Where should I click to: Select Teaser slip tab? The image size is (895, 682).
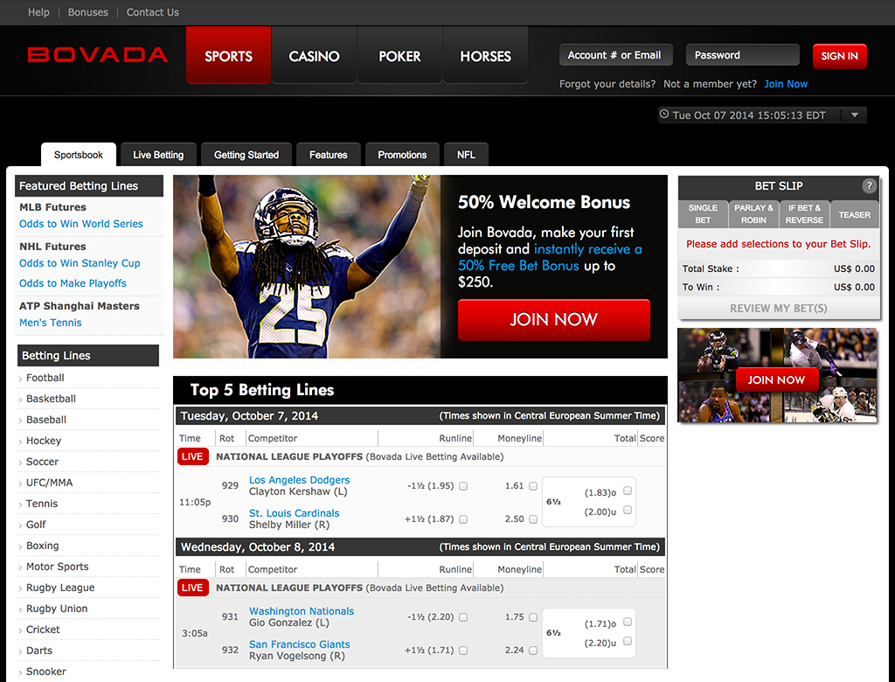tap(855, 214)
